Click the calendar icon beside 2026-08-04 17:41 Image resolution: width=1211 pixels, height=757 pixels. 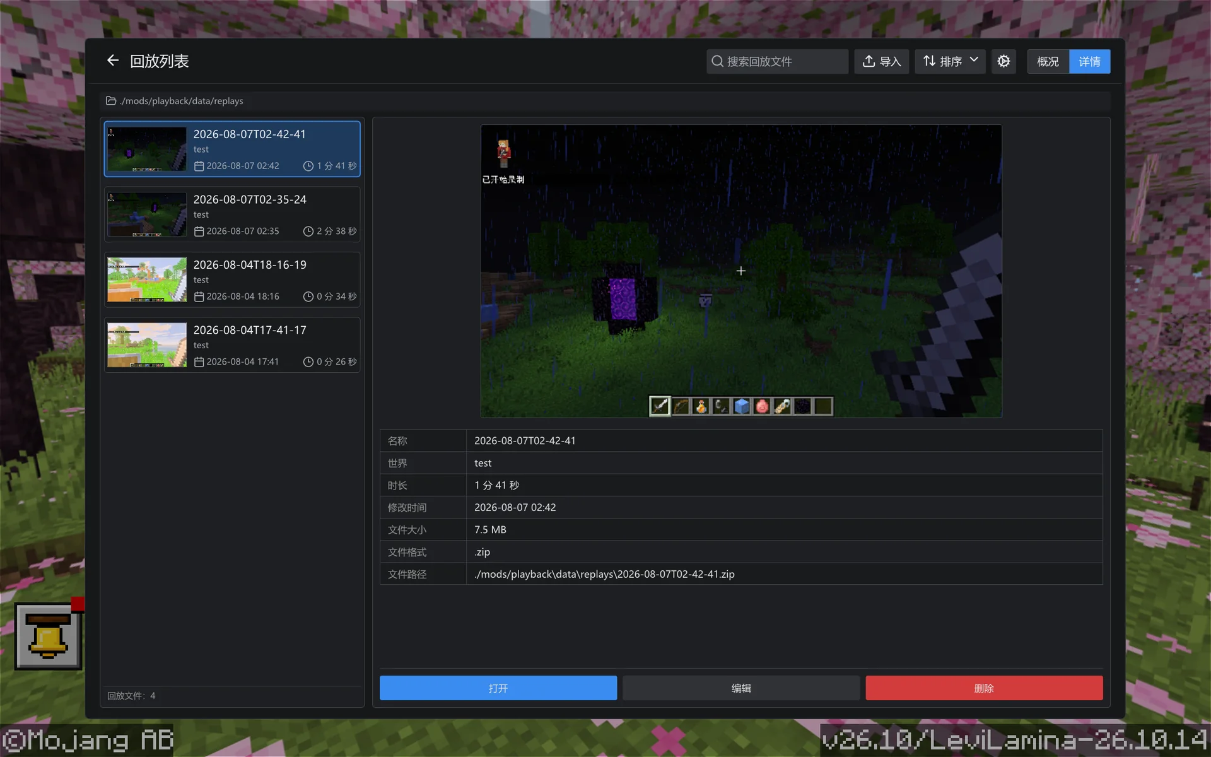pos(199,362)
